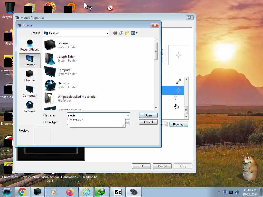This screenshot has height=197, width=263.
Task: Open the View menu icon in Browse toolbar
Action: click(x=134, y=33)
